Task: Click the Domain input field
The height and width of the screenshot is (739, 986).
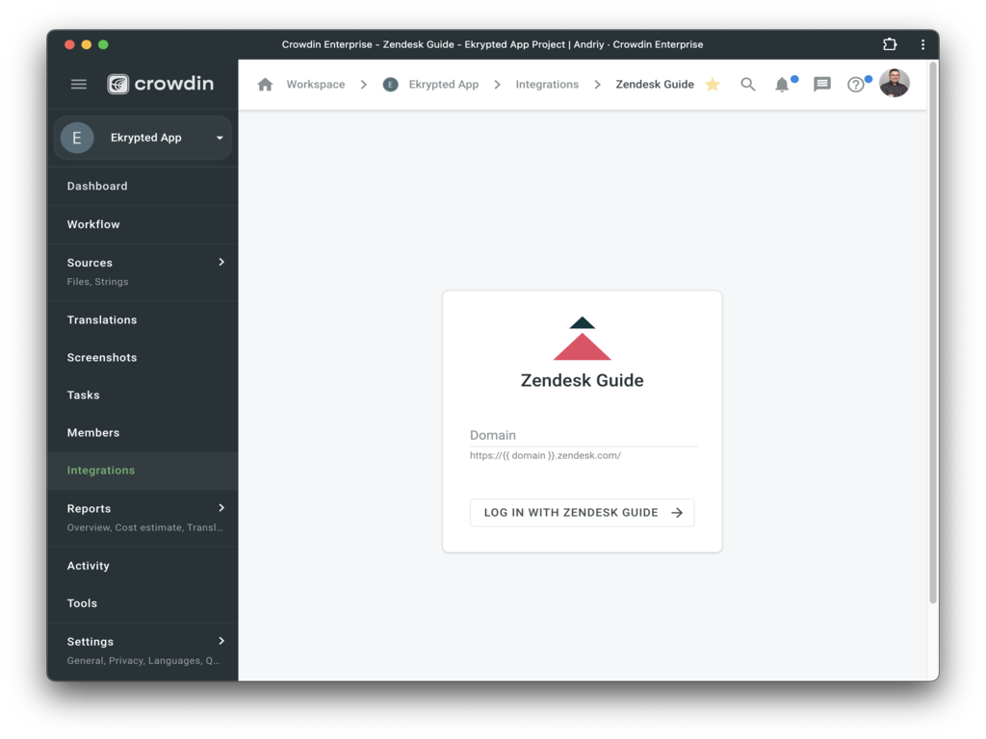Action: 582,435
